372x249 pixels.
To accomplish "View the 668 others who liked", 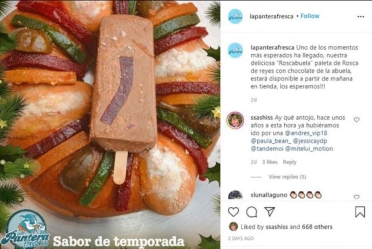I will click(317, 227).
